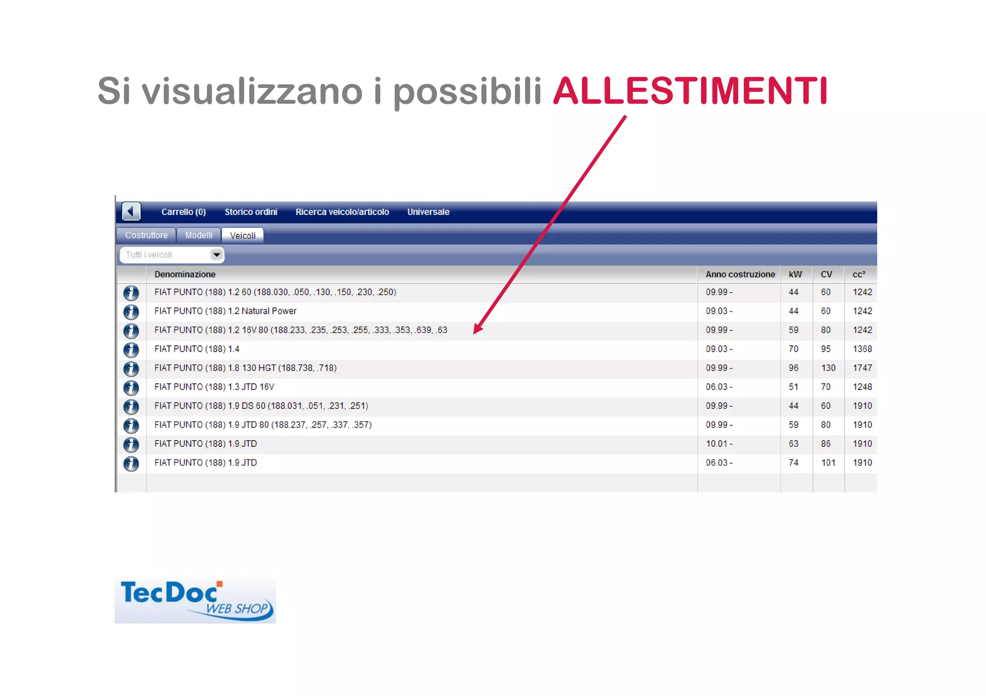Open info for 1.3 JTD 16V
986x696 pixels.
click(131, 388)
